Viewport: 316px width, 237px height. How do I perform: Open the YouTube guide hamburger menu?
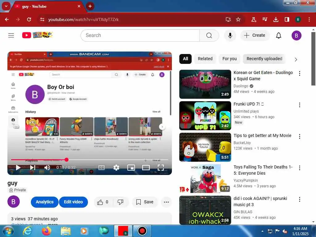11,35
